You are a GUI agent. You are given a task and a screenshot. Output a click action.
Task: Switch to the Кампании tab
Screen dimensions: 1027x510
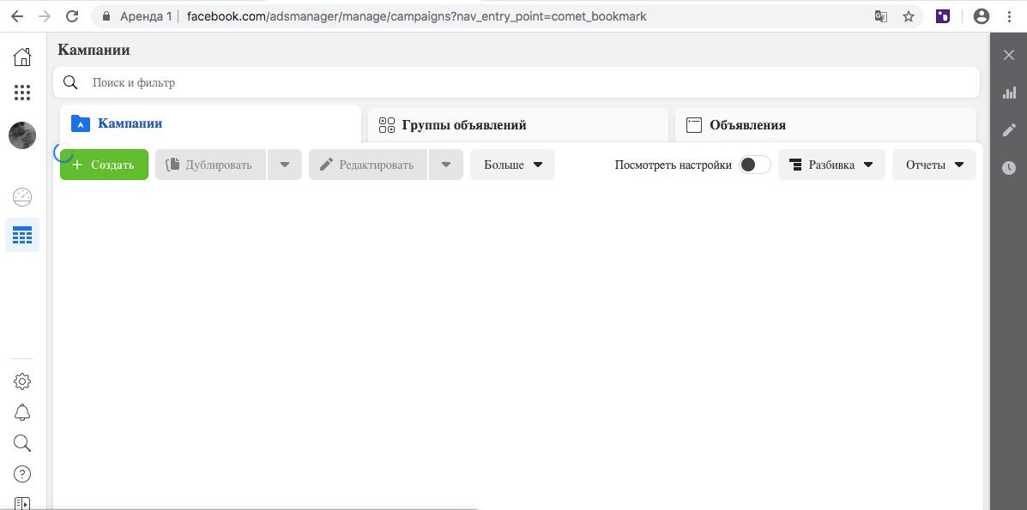point(210,123)
